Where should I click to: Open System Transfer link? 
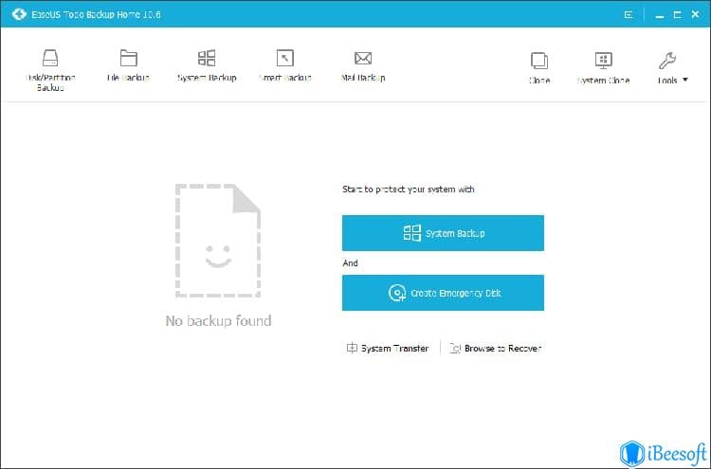pos(388,348)
